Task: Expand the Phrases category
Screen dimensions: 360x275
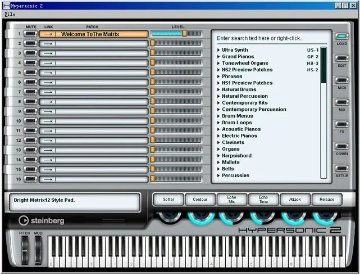Action: tap(218, 76)
